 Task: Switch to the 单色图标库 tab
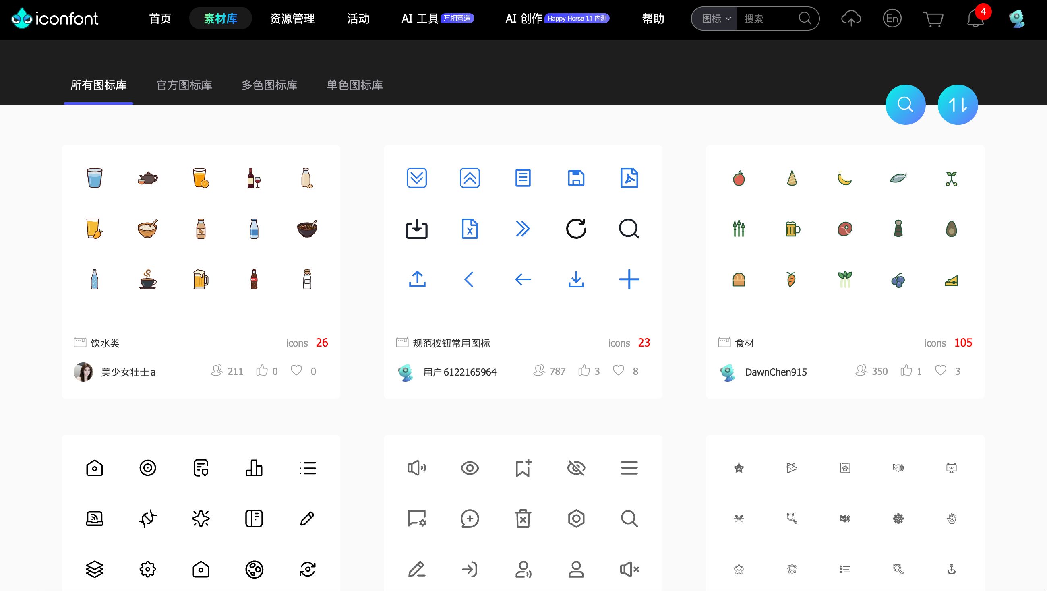click(355, 85)
